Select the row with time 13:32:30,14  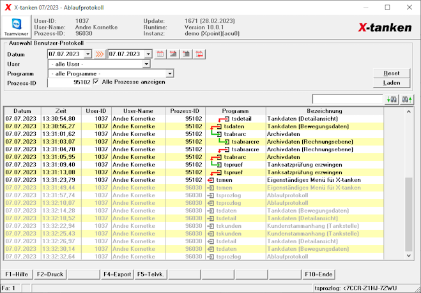(x=194, y=249)
